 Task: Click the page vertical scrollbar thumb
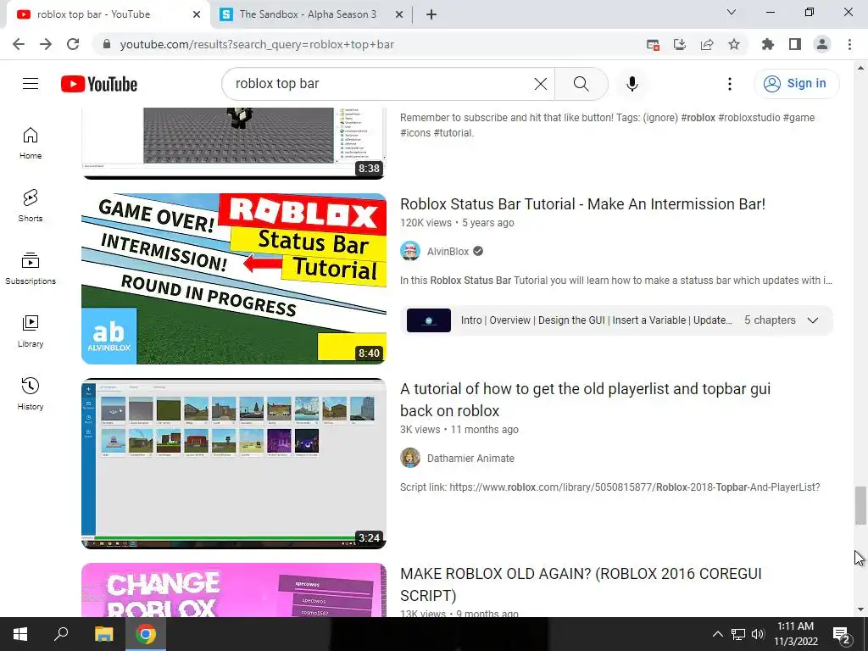[860, 505]
